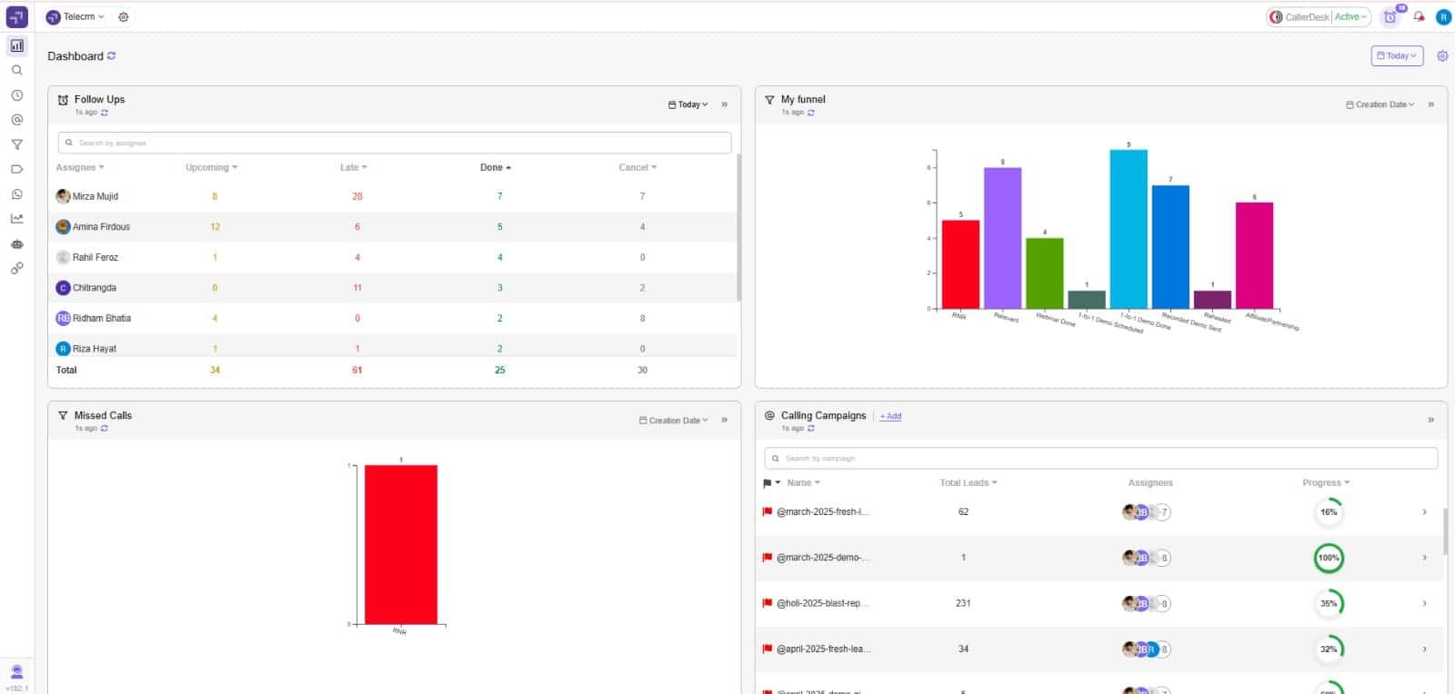
Task: Click the reports line-chart icon in sidebar
Action: click(x=16, y=219)
